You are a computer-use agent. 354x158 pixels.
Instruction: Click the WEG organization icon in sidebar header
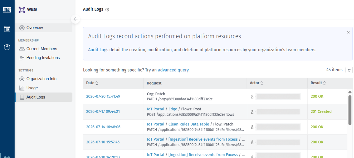tap(22, 10)
